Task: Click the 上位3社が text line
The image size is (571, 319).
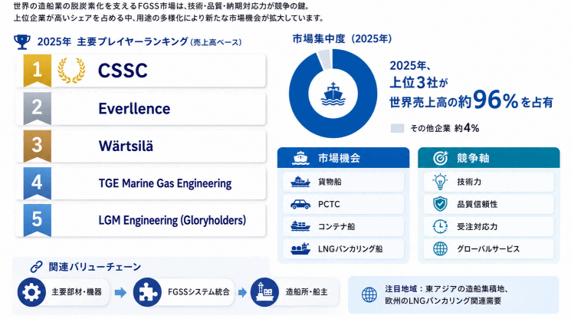Action: (418, 83)
